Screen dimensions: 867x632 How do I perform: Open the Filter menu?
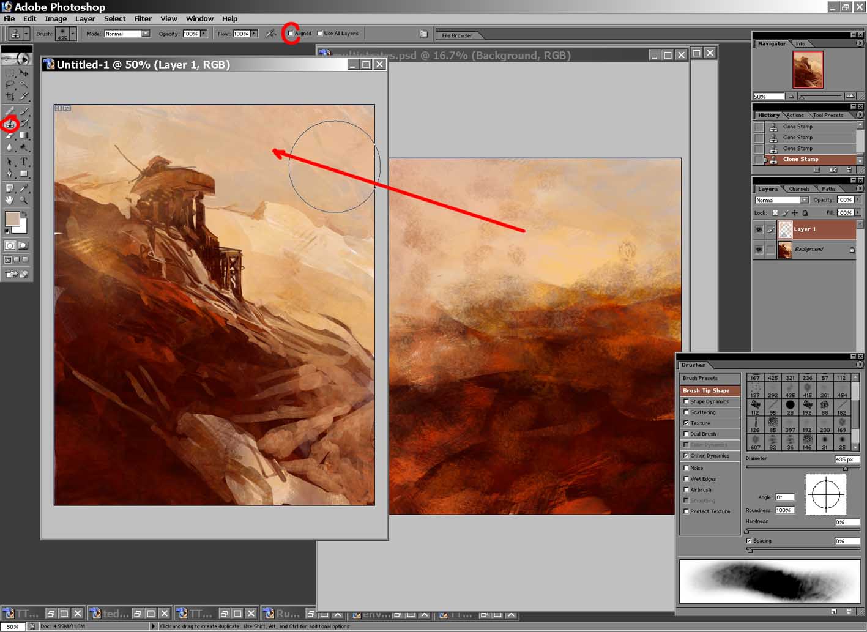pos(143,19)
